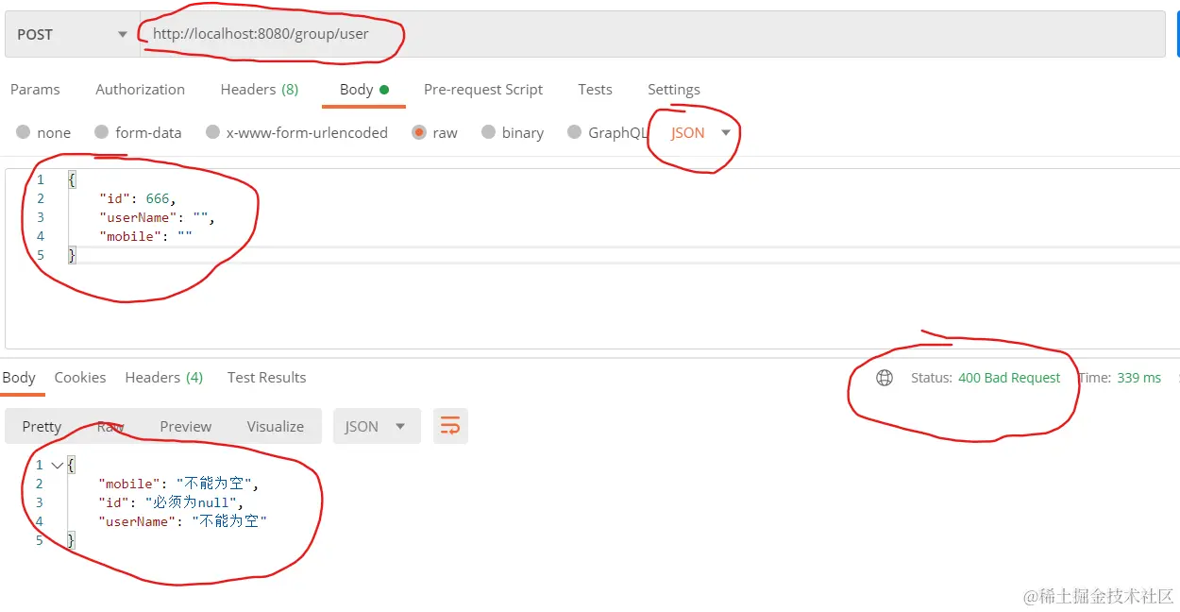The image size is (1180, 612).
Task: Open the Settings request tab
Action: tap(674, 90)
